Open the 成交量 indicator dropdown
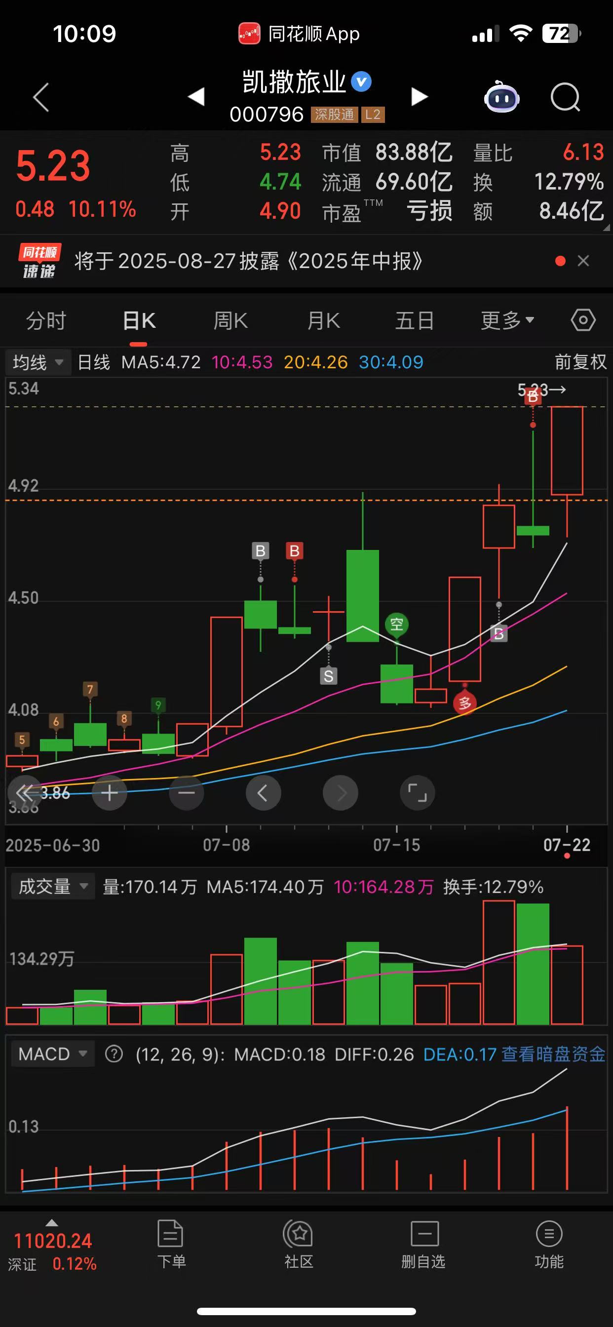This screenshot has width=613, height=1327. (x=53, y=886)
